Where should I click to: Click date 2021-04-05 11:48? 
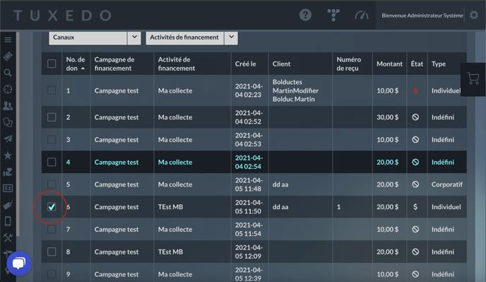tap(249, 184)
